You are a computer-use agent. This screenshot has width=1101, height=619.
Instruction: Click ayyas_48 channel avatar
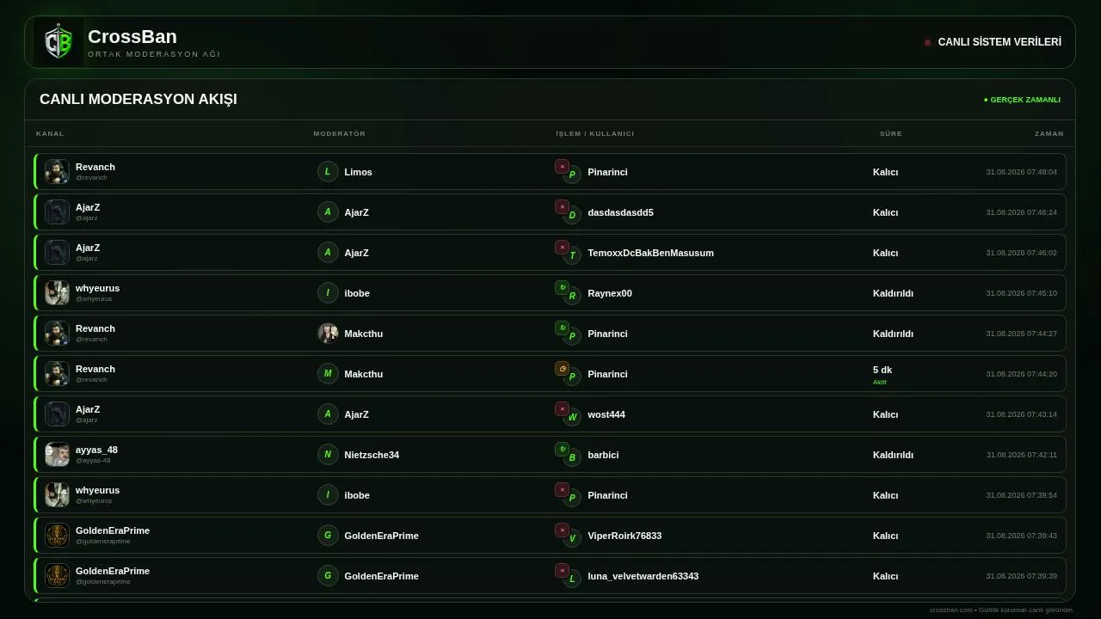(x=57, y=454)
